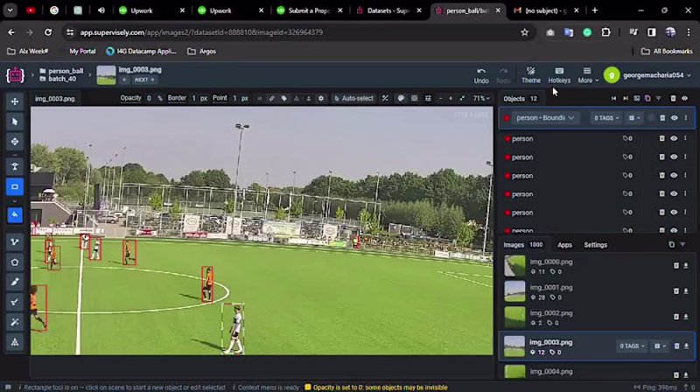Select the Rectangle bounding box tool

click(x=15, y=186)
